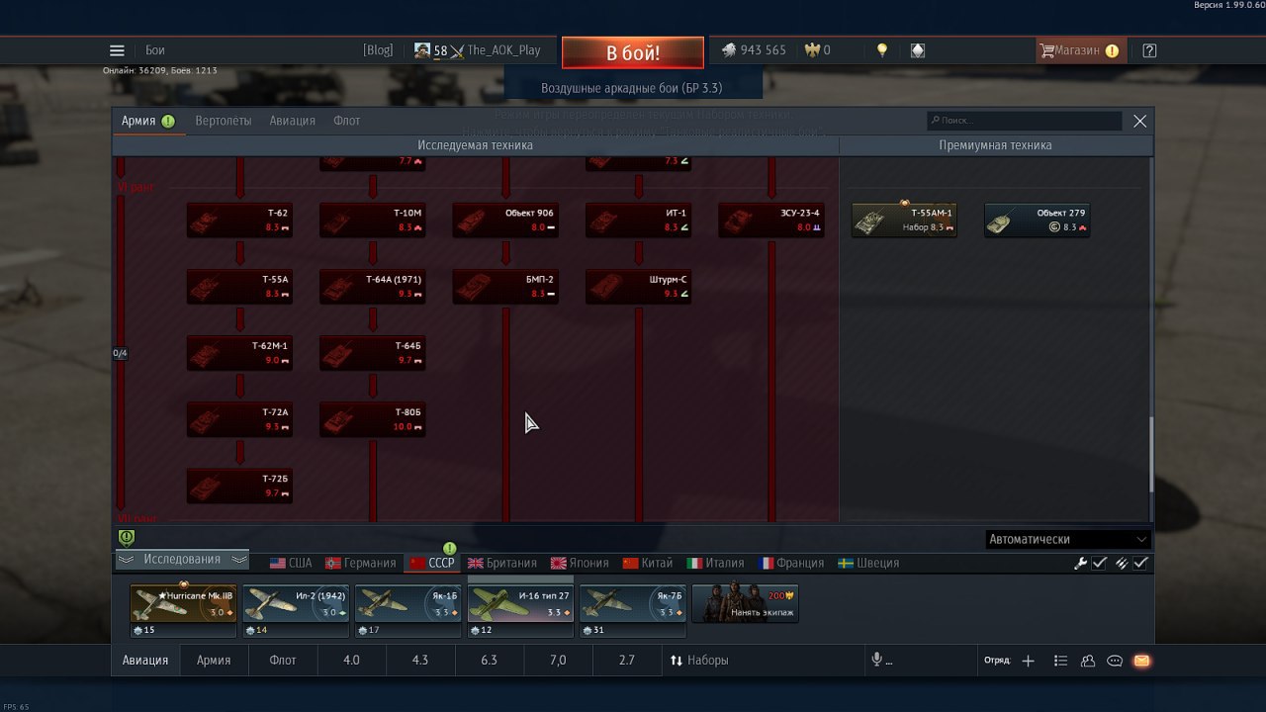Viewport: 1266px width, 712px height.
Task: Open the orange mail envelope icon
Action: pyautogui.click(x=1142, y=661)
